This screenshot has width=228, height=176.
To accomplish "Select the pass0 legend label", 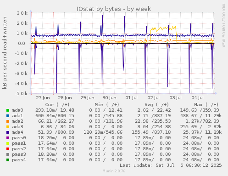I will click(x=19, y=138).
